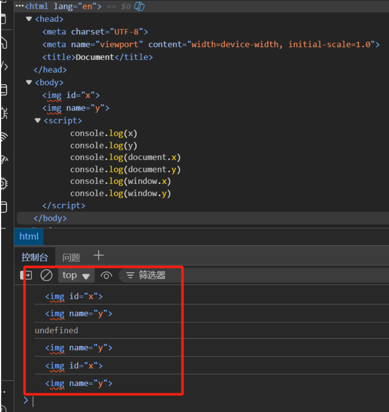389x412 pixels.
Task: Select the meta charset="UTF-8" node
Action: 95,32
